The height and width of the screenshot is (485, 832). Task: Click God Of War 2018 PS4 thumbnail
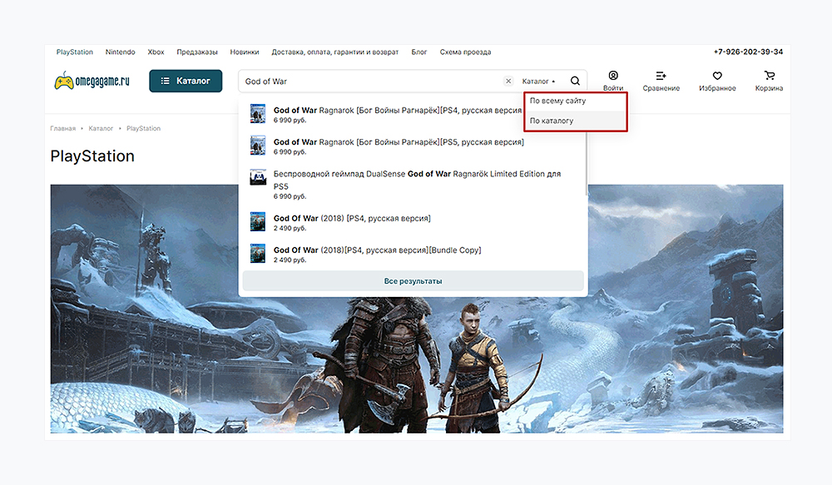(x=258, y=222)
